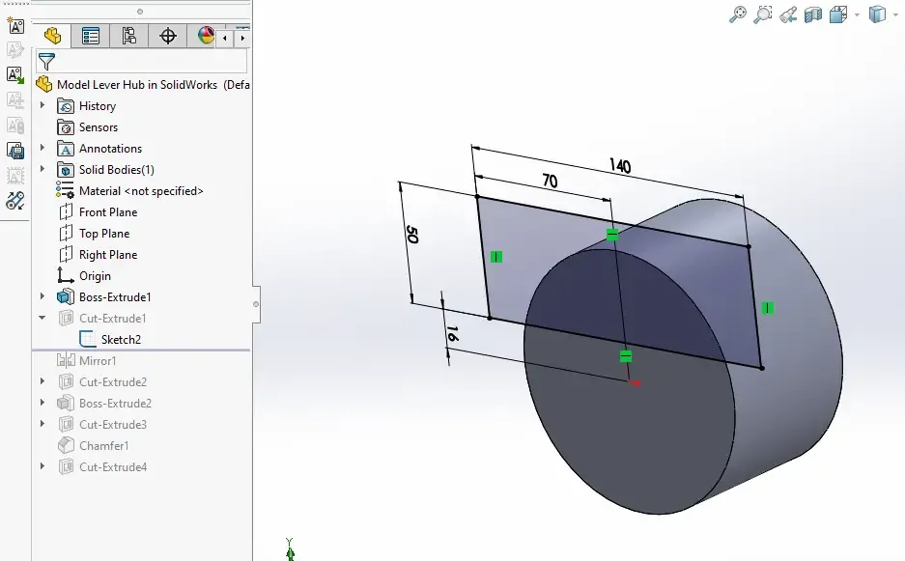Select the Origin item in the tree
905x561 pixels.
coord(84,276)
